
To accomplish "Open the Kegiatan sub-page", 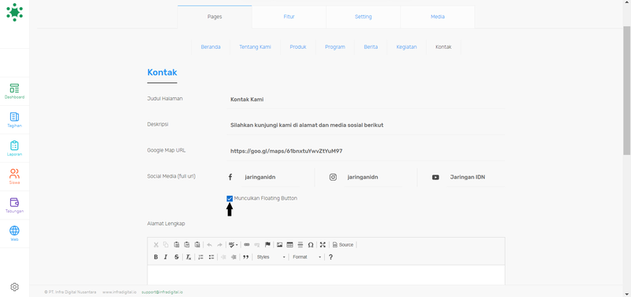I will 406,47.
